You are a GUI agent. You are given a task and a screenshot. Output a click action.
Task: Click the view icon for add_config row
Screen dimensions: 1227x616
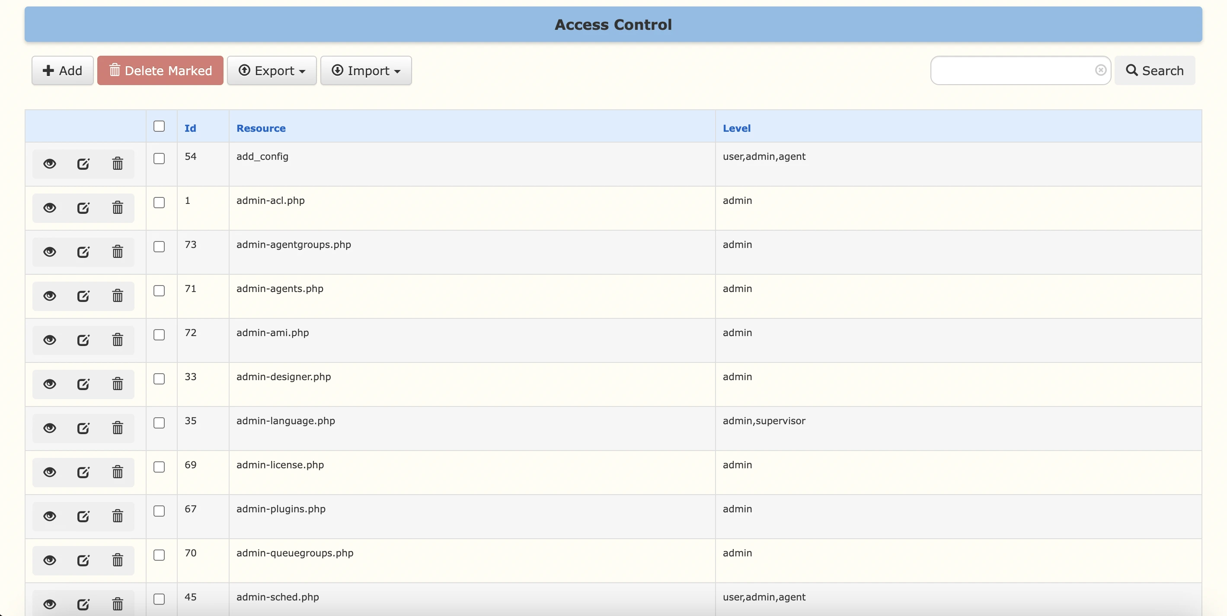(x=50, y=163)
